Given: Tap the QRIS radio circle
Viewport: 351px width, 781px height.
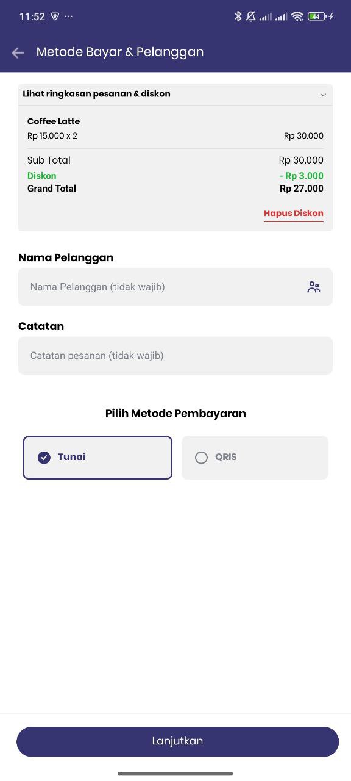Looking at the screenshot, I should 201,458.
